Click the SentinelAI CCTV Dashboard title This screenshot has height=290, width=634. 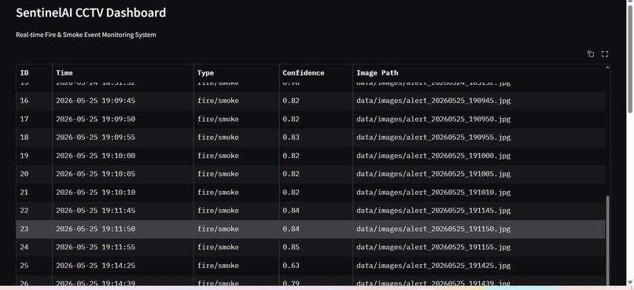(91, 13)
